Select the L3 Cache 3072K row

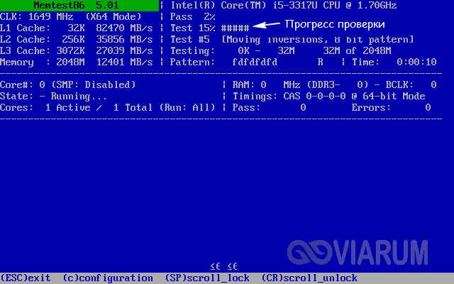[77, 50]
